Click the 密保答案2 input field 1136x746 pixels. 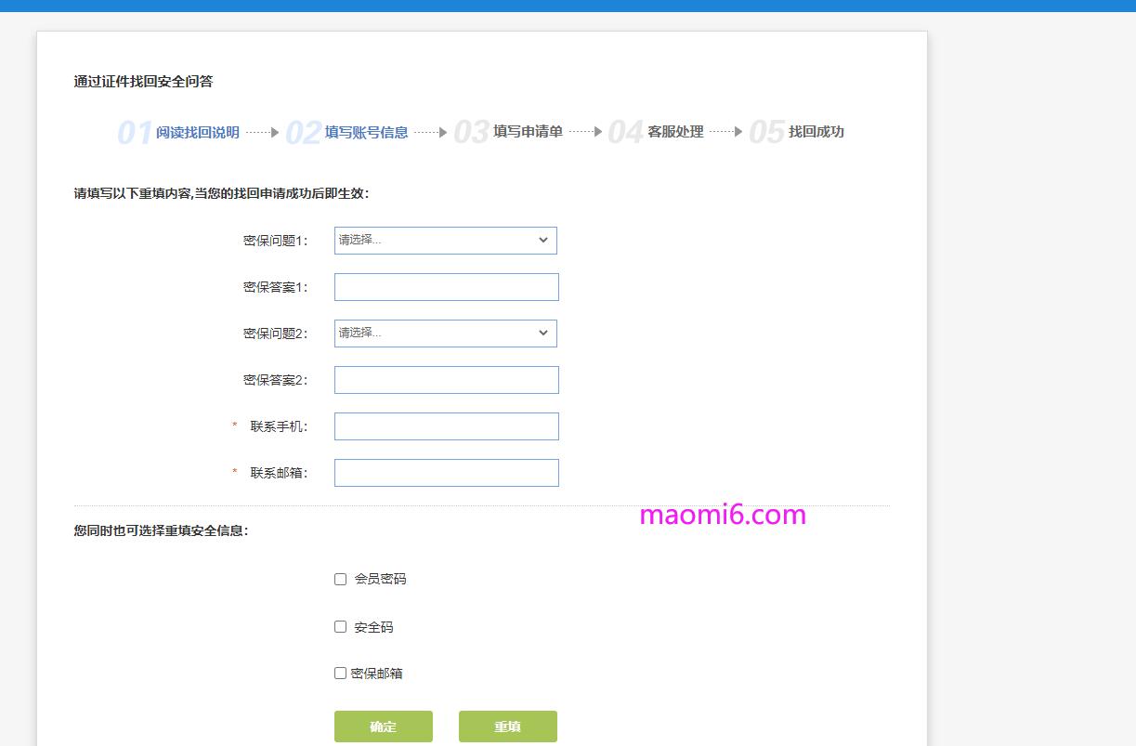point(447,380)
